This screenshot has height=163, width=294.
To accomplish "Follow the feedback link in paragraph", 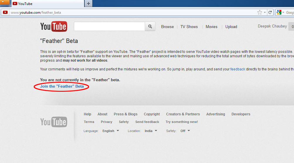I will [x=237, y=69].
